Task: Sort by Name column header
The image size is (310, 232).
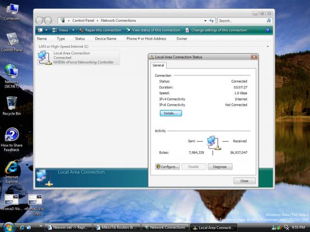Action: (x=42, y=39)
